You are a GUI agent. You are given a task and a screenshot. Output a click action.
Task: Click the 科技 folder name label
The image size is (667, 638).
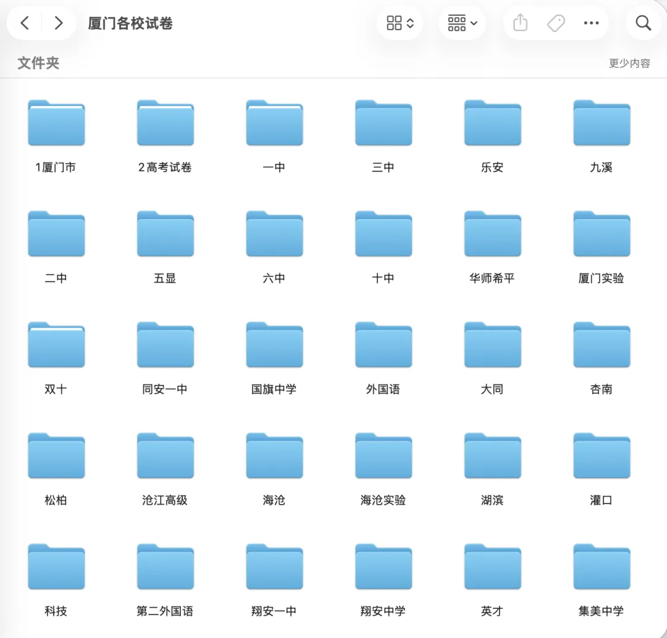pyautogui.click(x=56, y=611)
